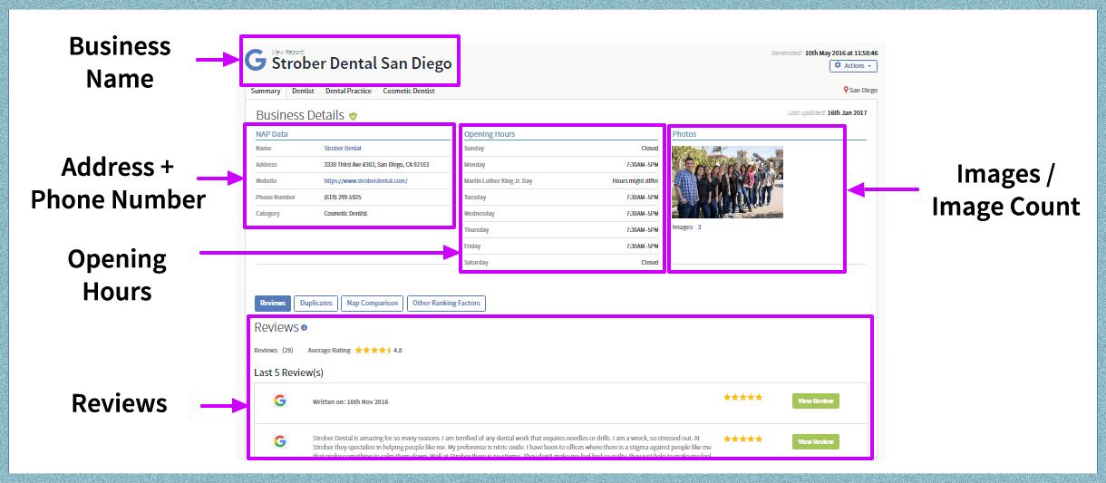This screenshot has width=1106, height=483.
Task: Click phone number (619) 299-5925
Action: tap(343, 197)
